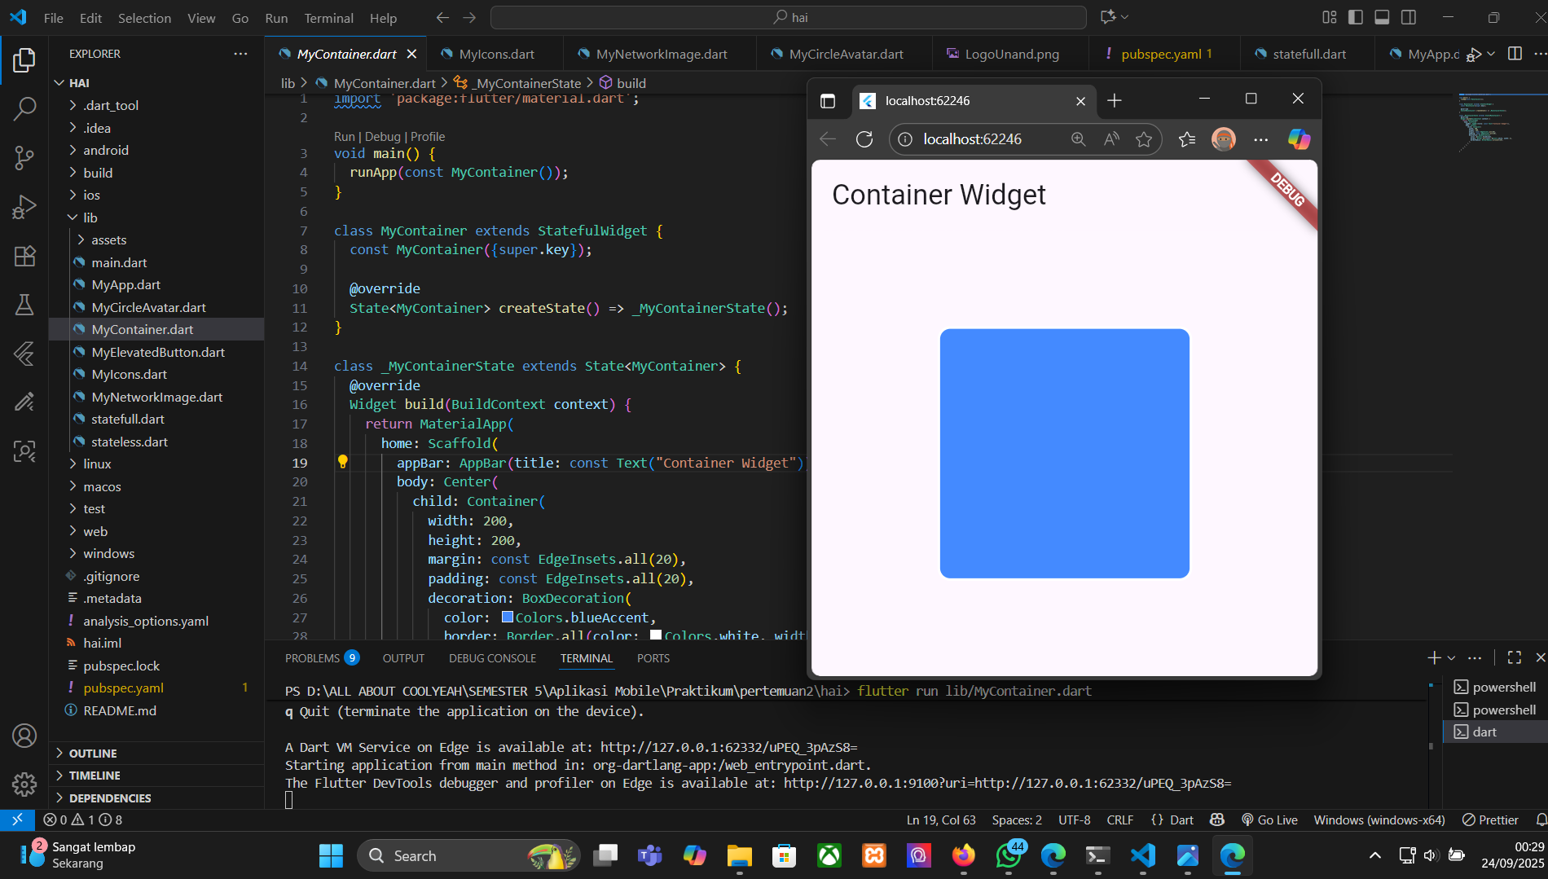1548x879 pixels.
Task: Toggle the primary side bar layout button
Action: [x=1356, y=17]
